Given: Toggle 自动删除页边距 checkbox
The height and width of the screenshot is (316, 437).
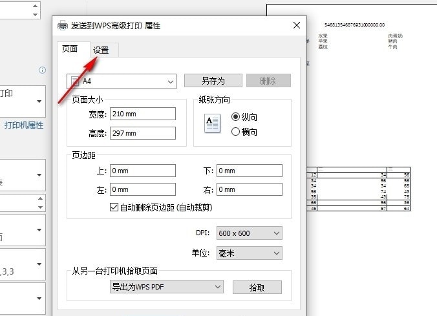Looking at the screenshot, I should [114, 208].
